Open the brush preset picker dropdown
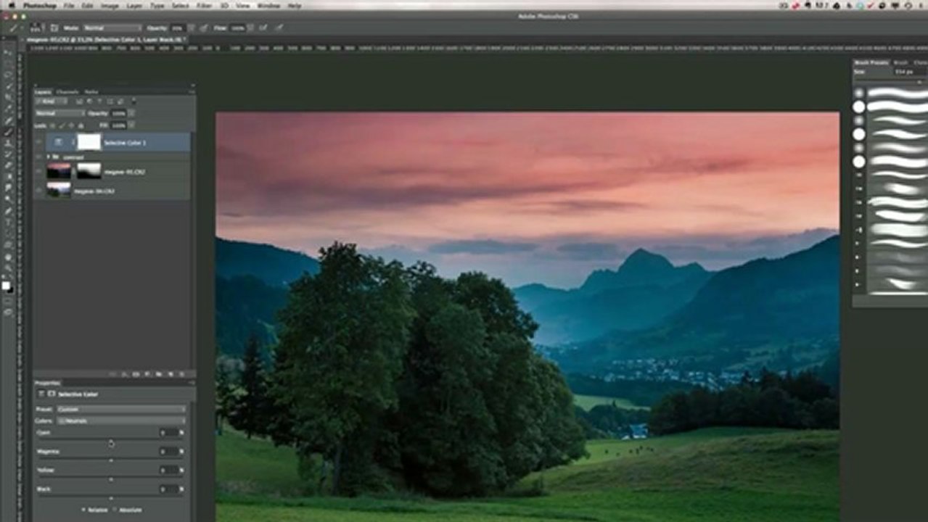The height and width of the screenshot is (522, 928). (38, 28)
